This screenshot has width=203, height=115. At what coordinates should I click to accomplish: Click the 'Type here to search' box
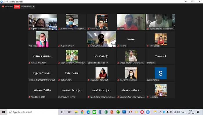click(x=33, y=112)
